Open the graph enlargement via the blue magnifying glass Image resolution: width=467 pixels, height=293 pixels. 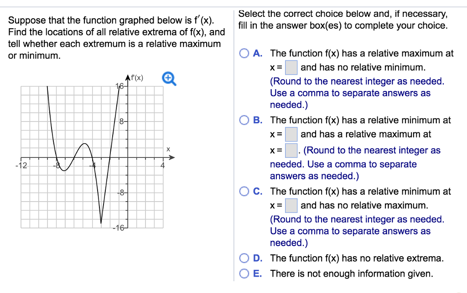click(x=169, y=78)
